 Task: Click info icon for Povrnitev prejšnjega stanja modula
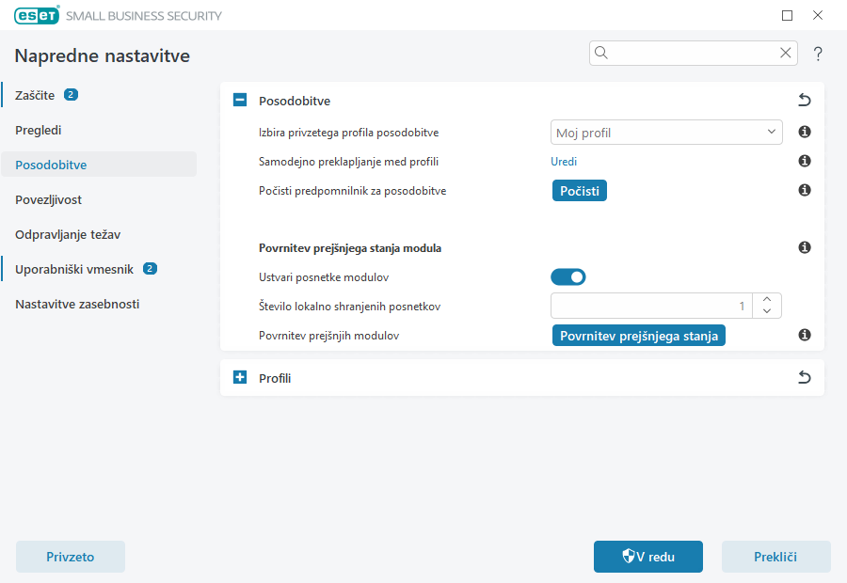805,248
